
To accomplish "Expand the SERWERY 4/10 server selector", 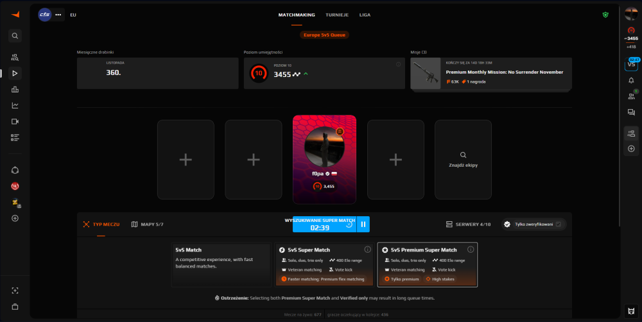I will point(468,225).
